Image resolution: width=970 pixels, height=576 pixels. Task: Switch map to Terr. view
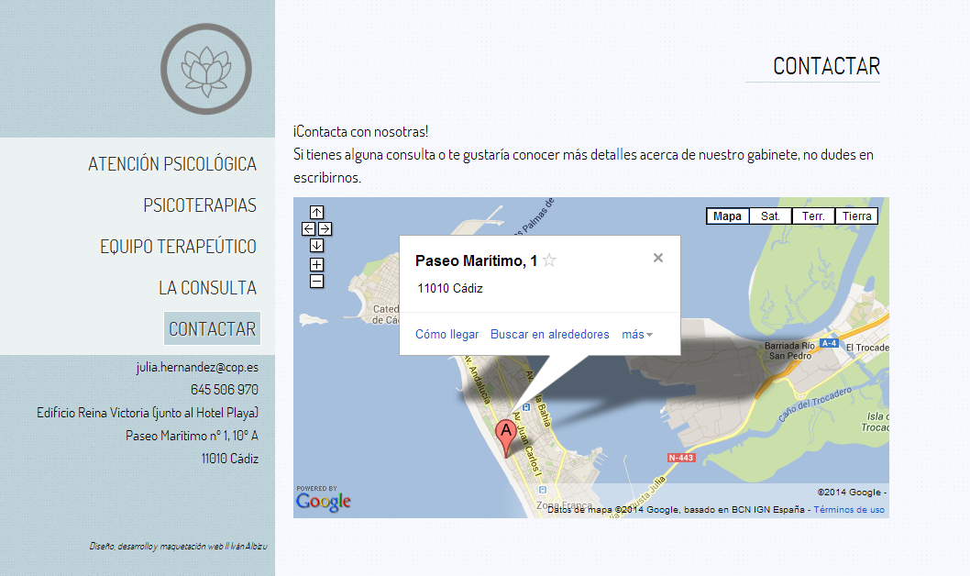[x=813, y=216]
